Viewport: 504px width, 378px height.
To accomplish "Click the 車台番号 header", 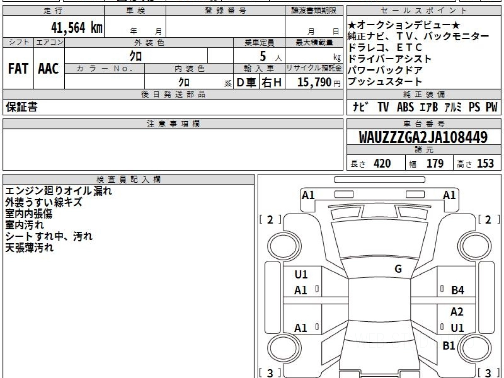I will point(424,124).
